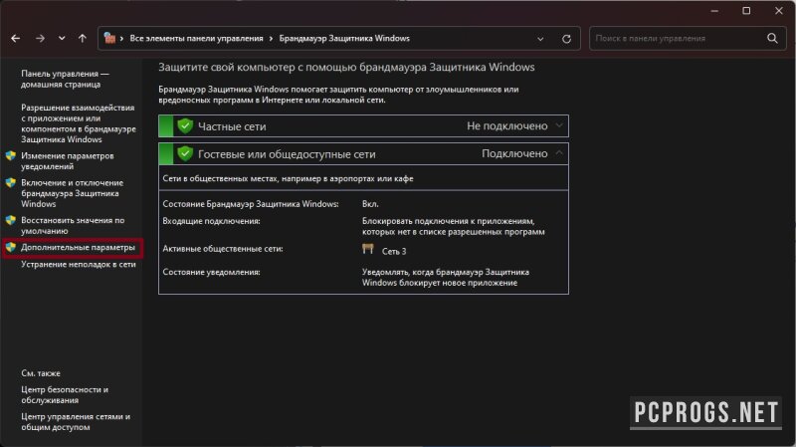Go back with the left arrow

click(16, 39)
